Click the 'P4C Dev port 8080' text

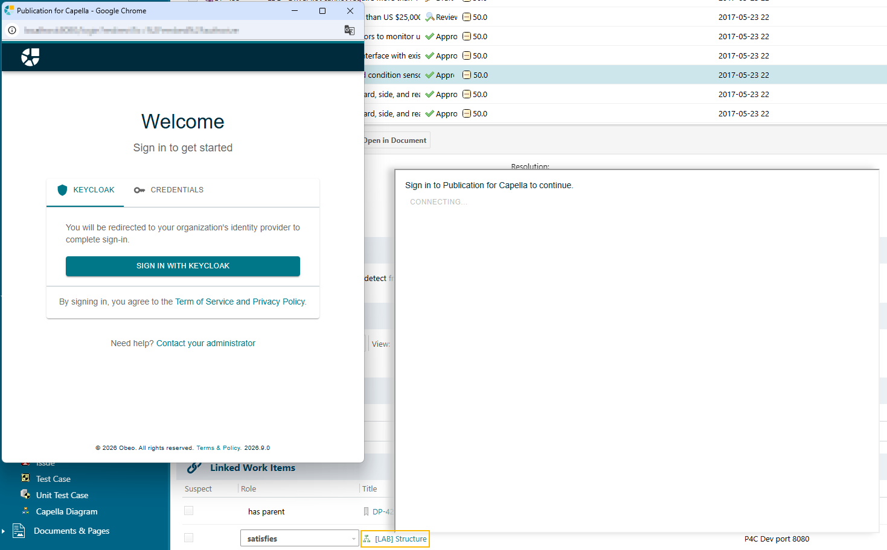pos(777,539)
